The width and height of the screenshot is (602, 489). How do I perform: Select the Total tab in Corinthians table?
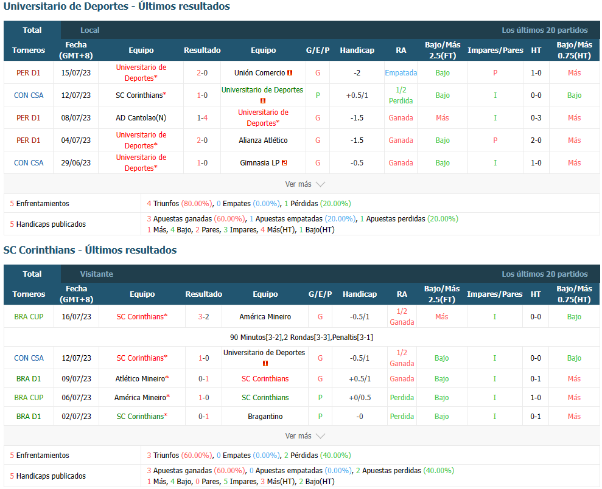32,274
